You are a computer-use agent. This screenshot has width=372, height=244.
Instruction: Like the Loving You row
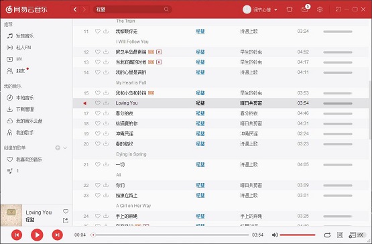(97, 103)
